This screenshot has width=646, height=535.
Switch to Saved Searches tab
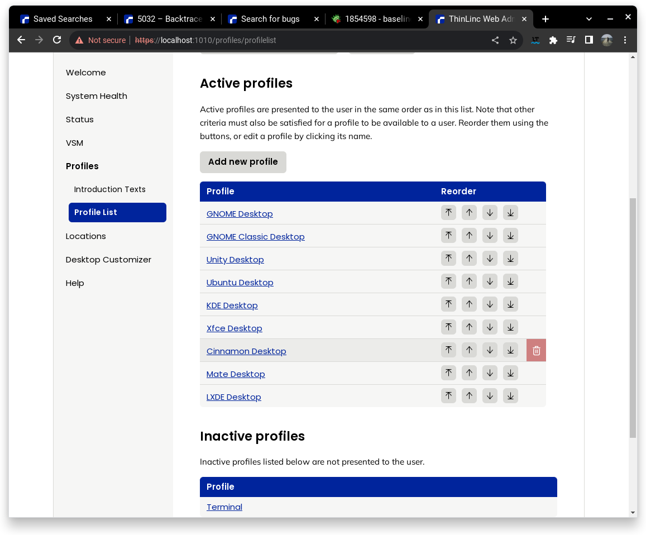coord(63,19)
